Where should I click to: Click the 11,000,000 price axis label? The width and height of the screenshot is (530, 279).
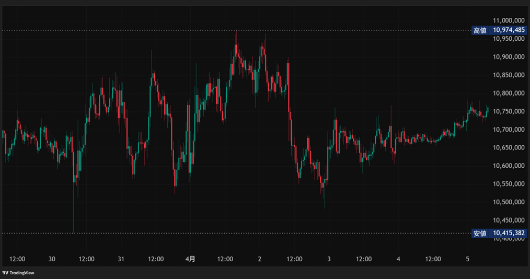(509, 20)
